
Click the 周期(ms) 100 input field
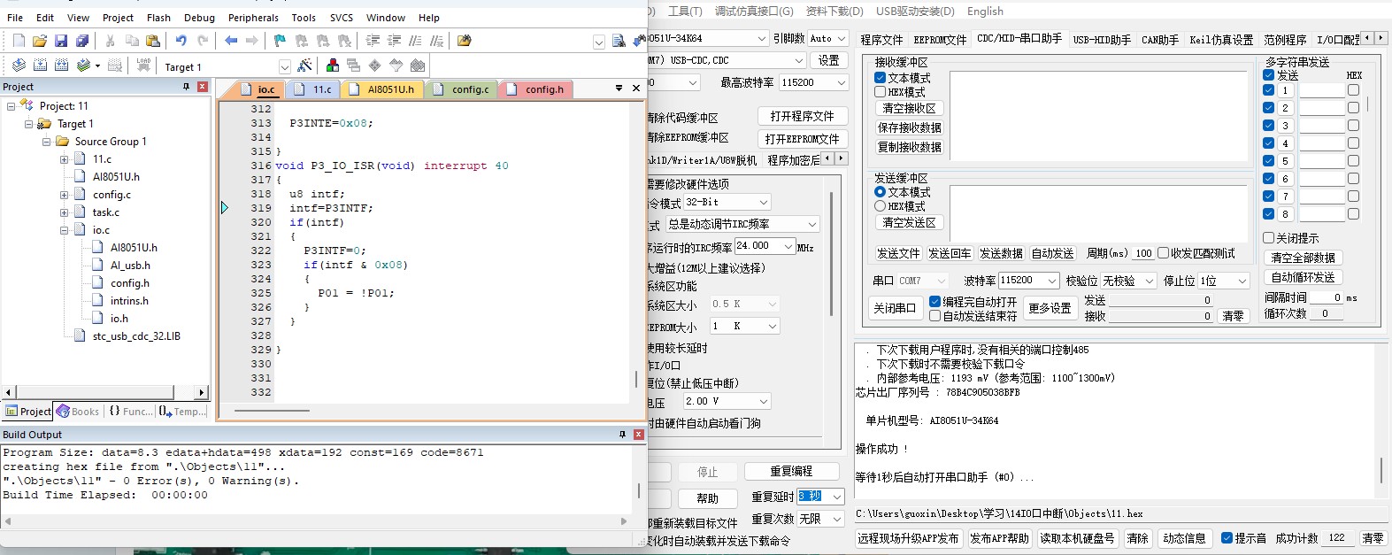[x=1142, y=253]
